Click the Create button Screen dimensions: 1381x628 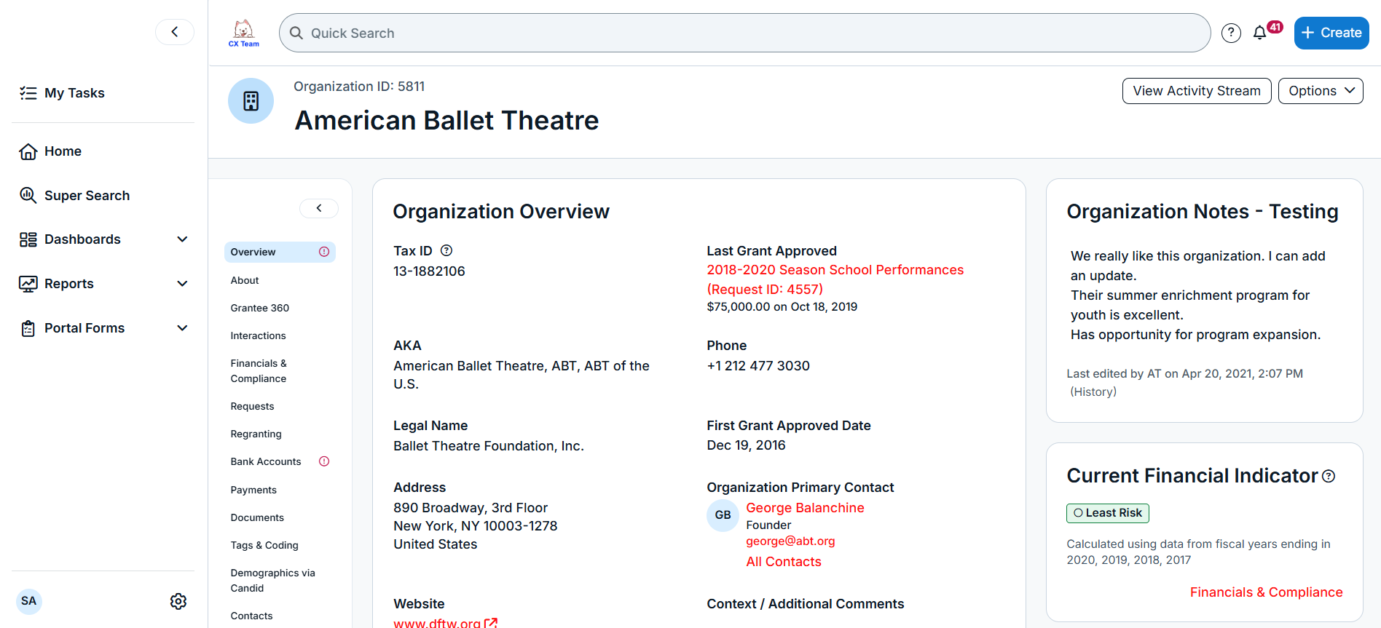click(x=1331, y=33)
